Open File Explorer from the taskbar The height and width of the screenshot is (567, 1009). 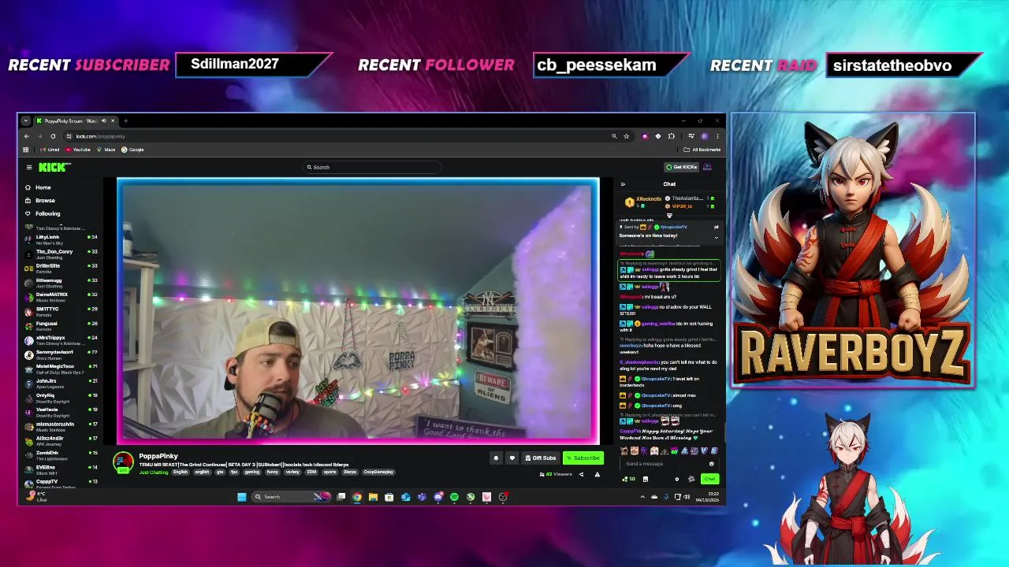coord(373,497)
